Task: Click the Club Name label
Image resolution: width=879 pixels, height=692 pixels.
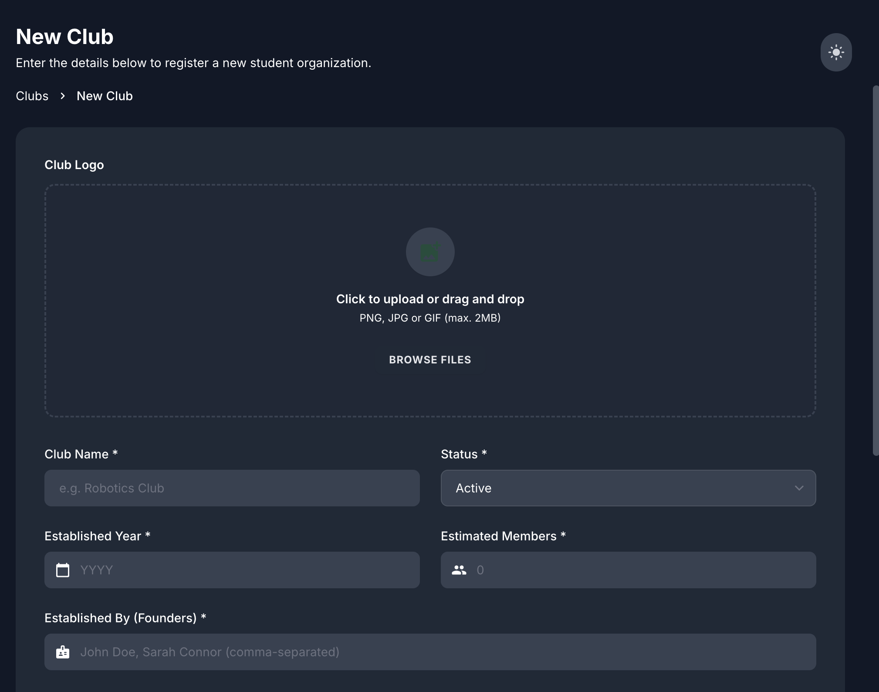Action: (x=77, y=454)
